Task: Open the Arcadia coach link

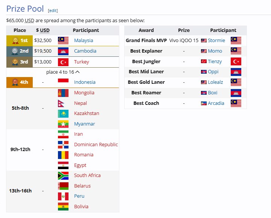Action: [x=216, y=103]
